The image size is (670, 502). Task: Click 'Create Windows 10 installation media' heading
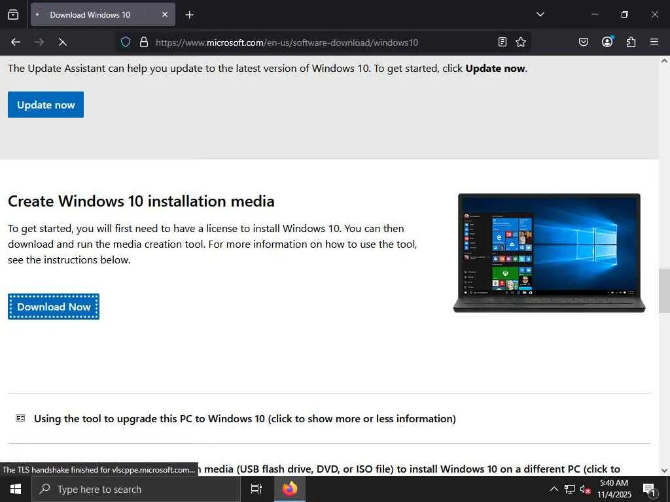tap(141, 201)
